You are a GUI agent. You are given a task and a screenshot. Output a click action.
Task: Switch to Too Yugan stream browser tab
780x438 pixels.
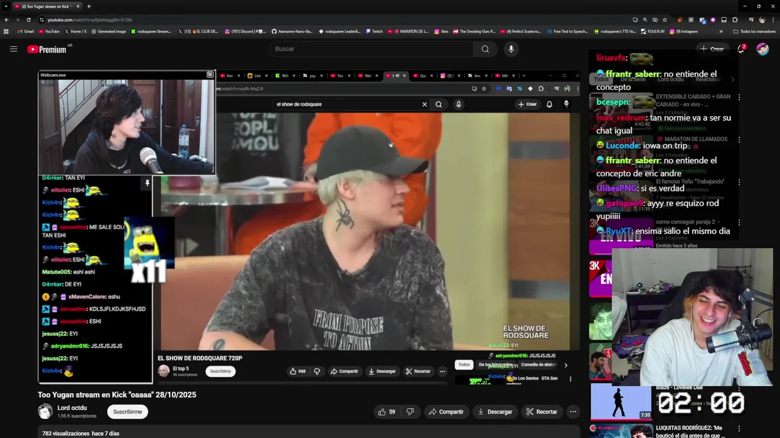tap(46, 6)
